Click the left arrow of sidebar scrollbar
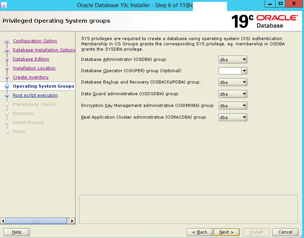304x238 pixels. tap(3, 221)
